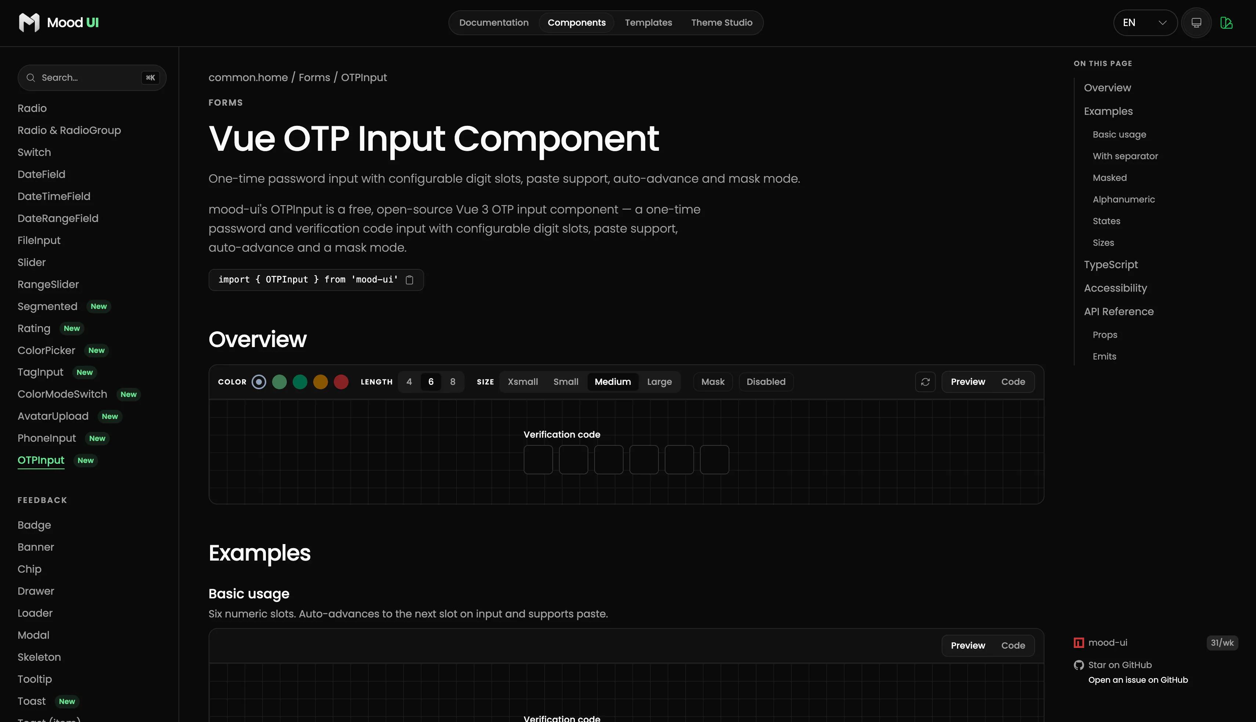Open an issue on GitHub link
The height and width of the screenshot is (722, 1256).
tap(1138, 680)
